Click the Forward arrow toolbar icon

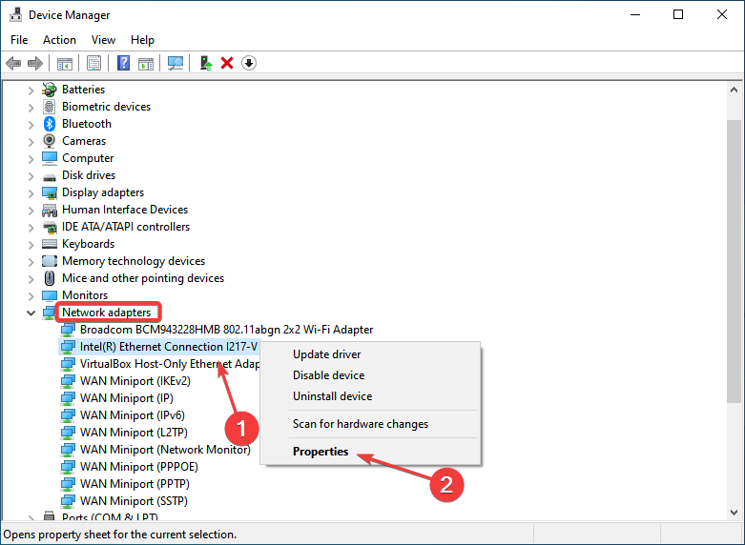(x=35, y=63)
